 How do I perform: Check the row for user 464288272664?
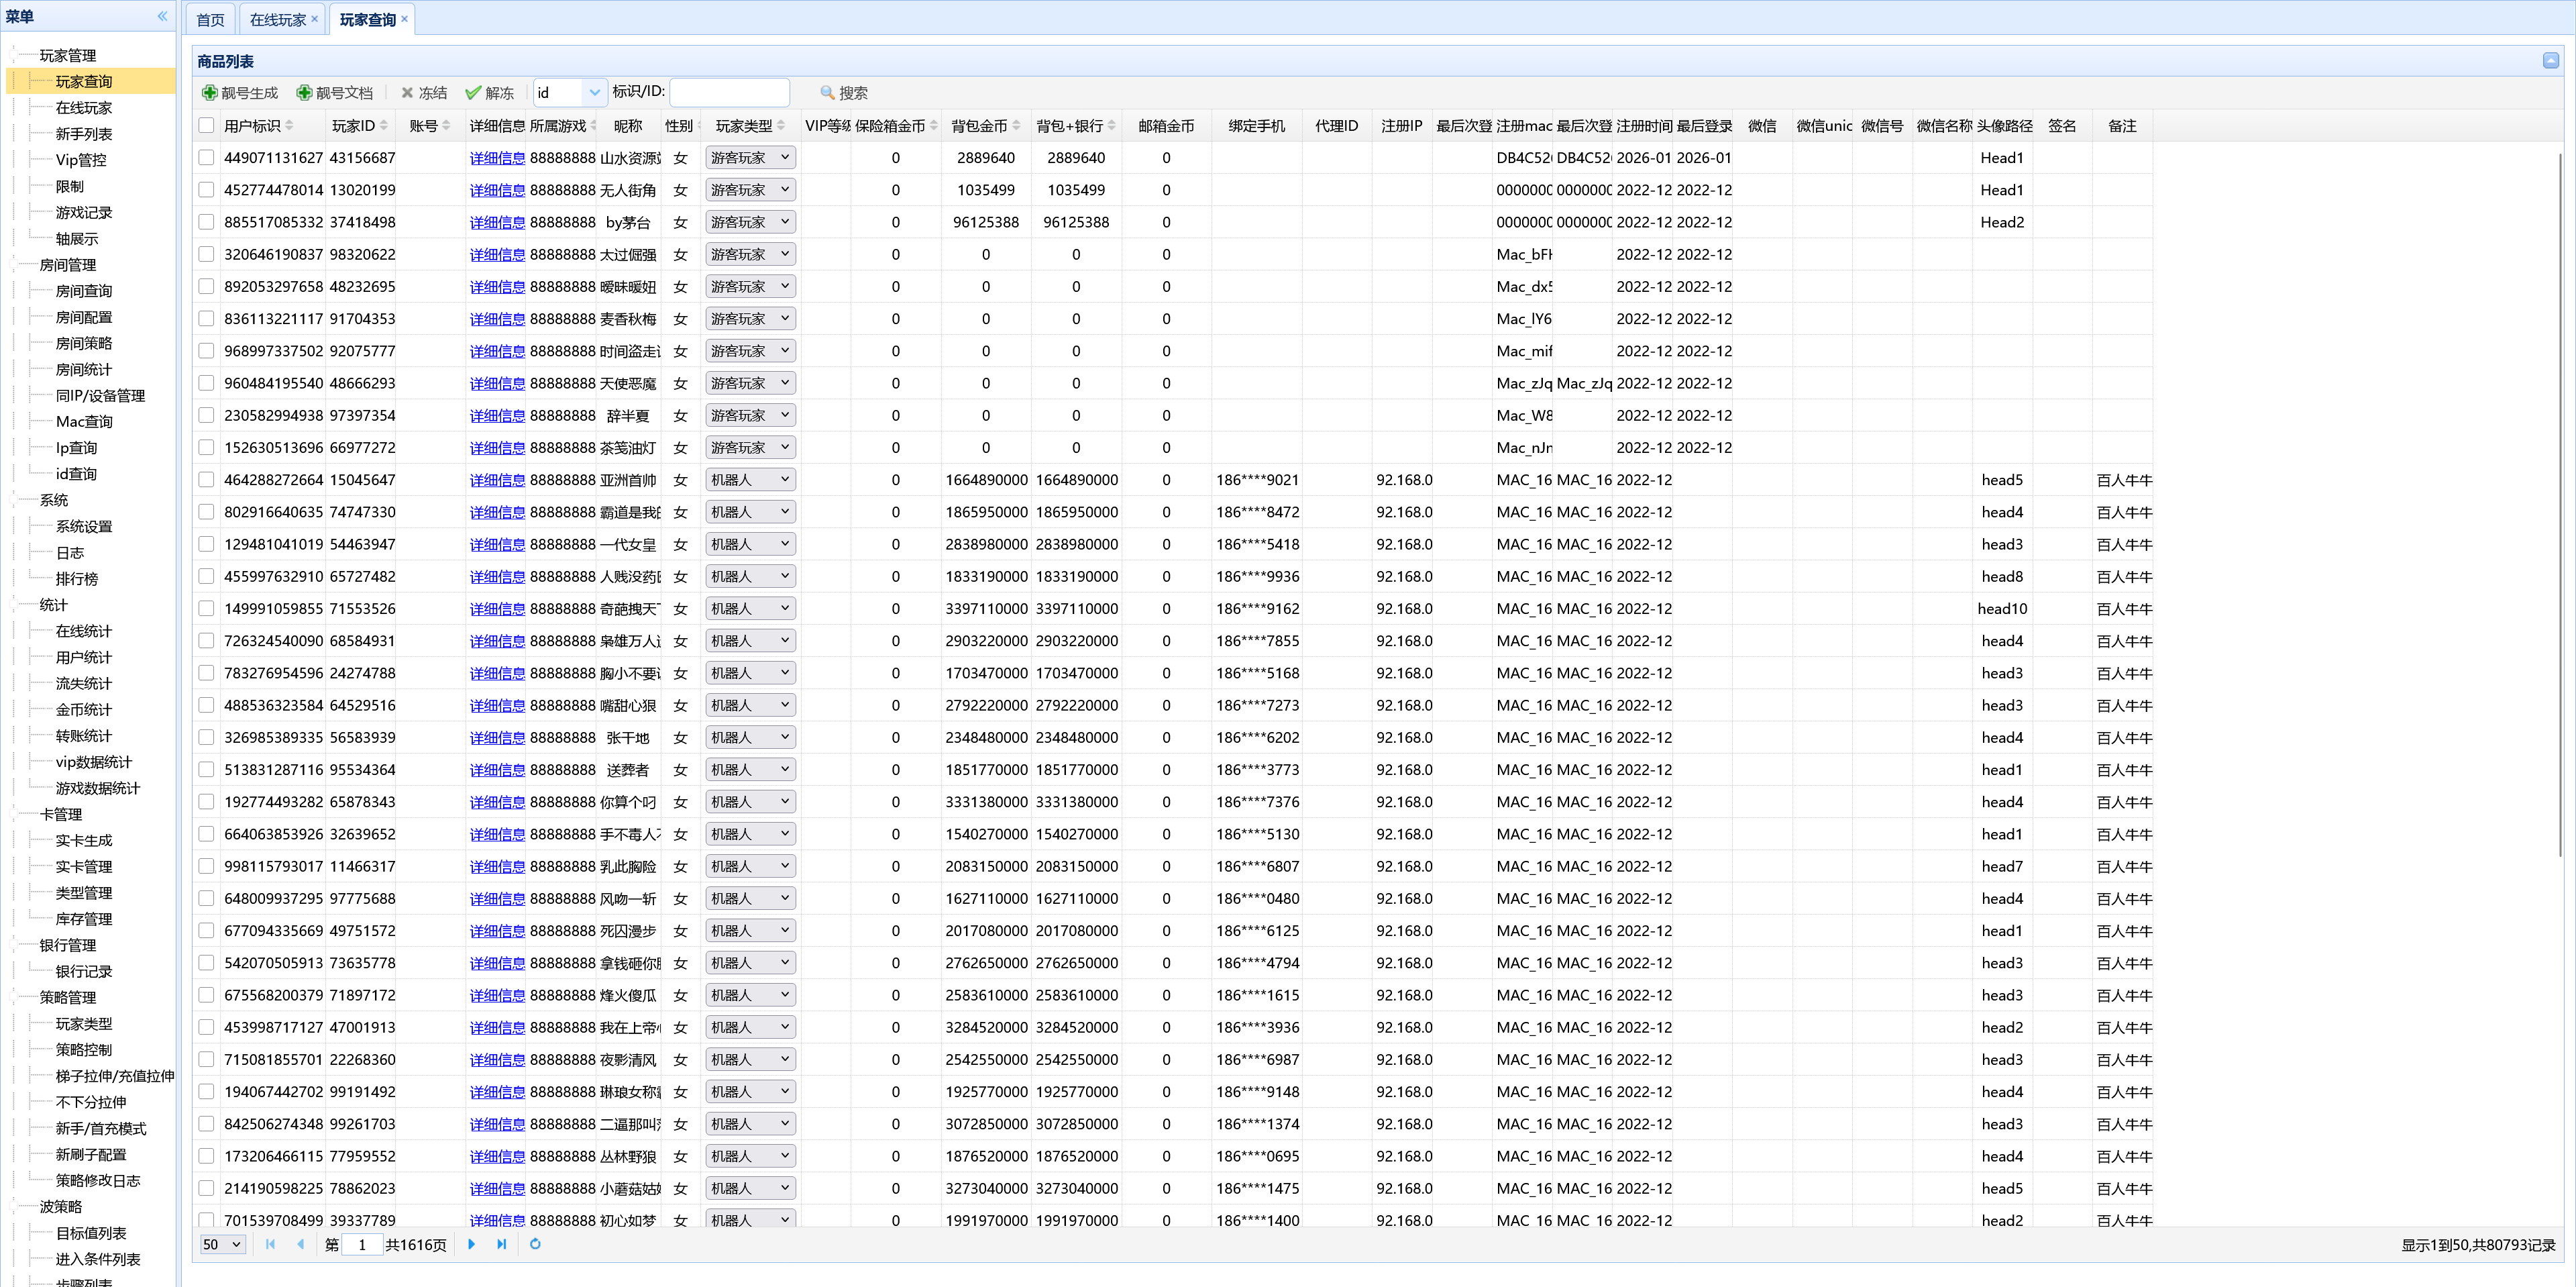pos(206,480)
